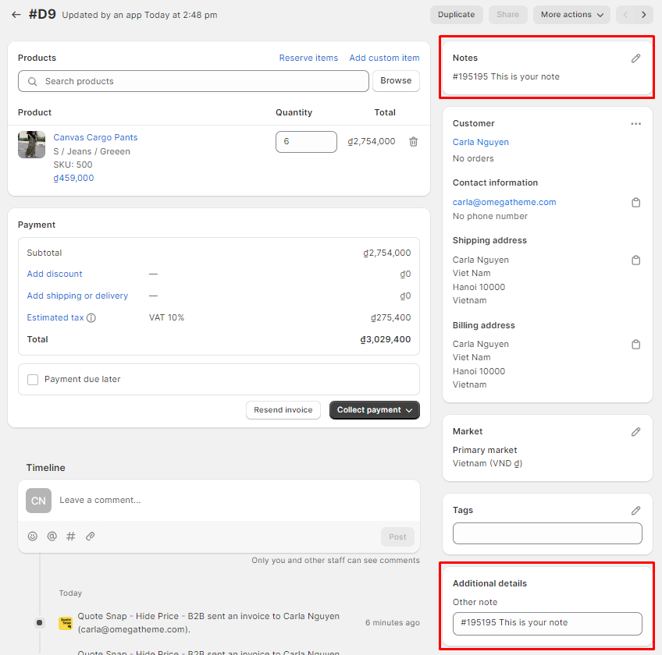Viewport: 662px width, 655px height.
Task: Copy the shipping address to clipboard
Action: click(x=635, y=260)
